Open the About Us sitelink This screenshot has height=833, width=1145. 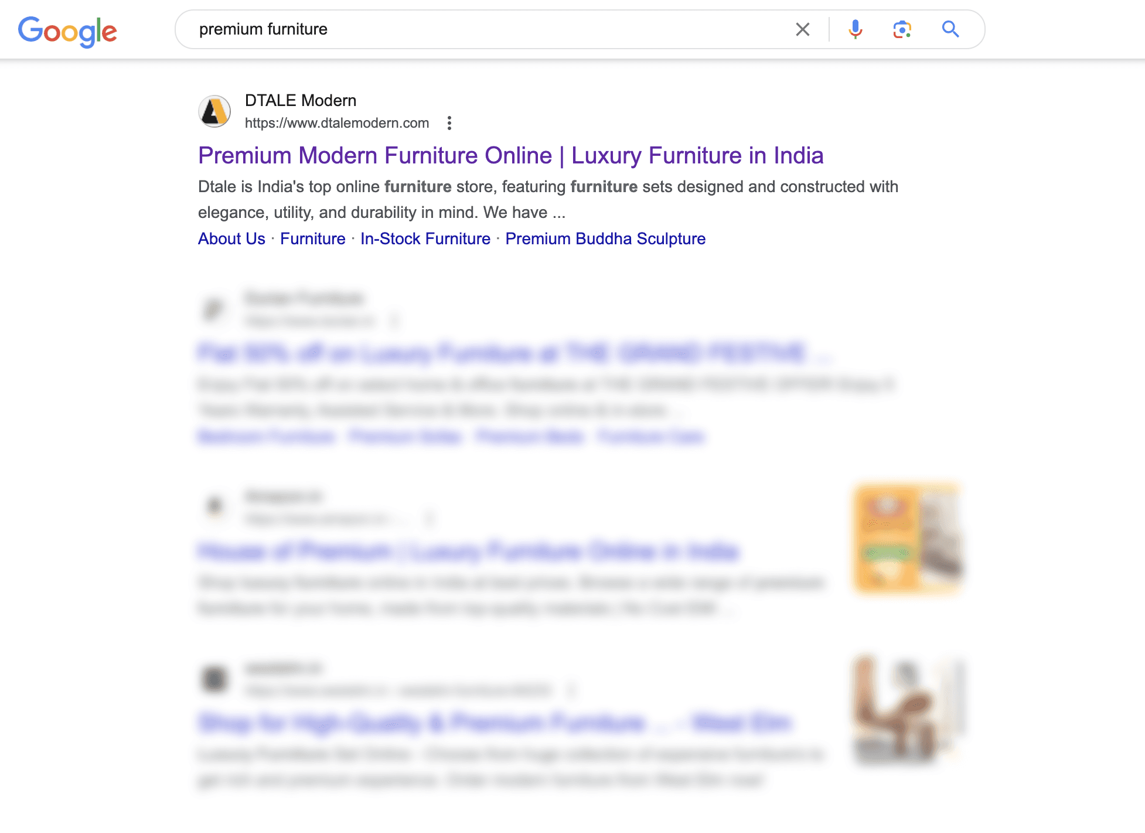(231, 239)
